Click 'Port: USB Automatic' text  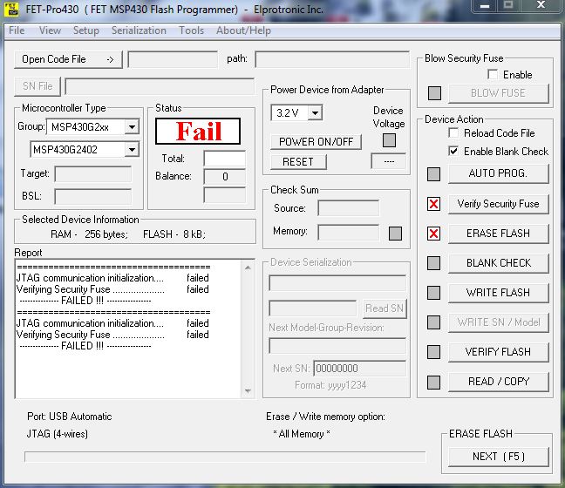tap(70, 417)
